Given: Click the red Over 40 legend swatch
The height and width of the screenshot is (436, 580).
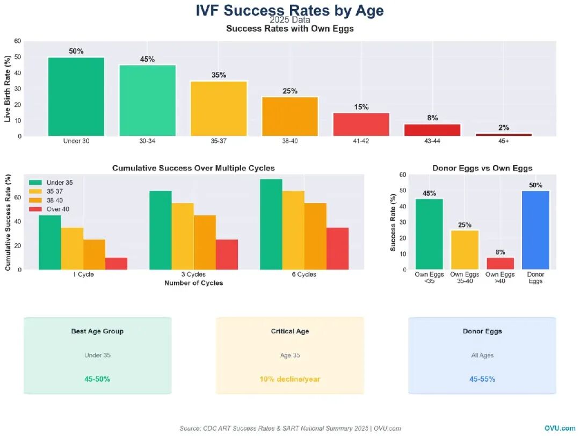Looking at the screenshot, I should [35, 209].
